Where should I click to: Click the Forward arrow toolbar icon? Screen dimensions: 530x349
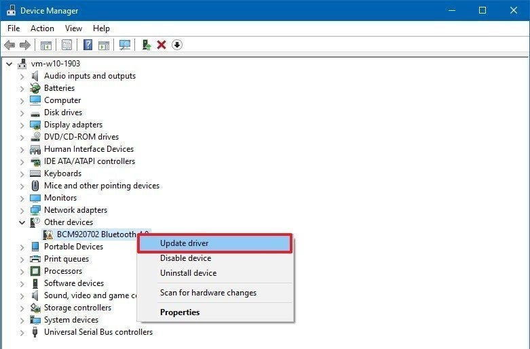pyautogui.click(x=25, y=45)
